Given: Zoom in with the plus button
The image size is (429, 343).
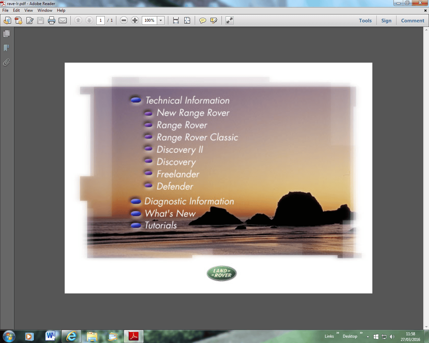Looking at the screenshot, I should (135, 20).
